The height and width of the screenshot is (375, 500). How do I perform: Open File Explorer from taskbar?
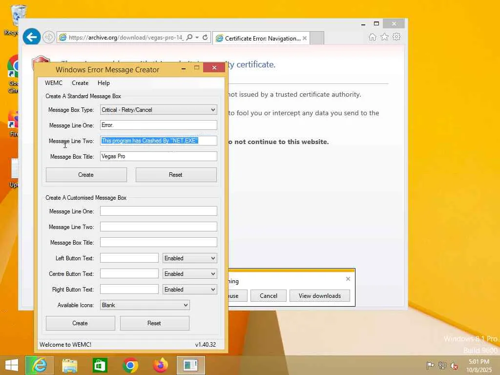pos(69,365)
